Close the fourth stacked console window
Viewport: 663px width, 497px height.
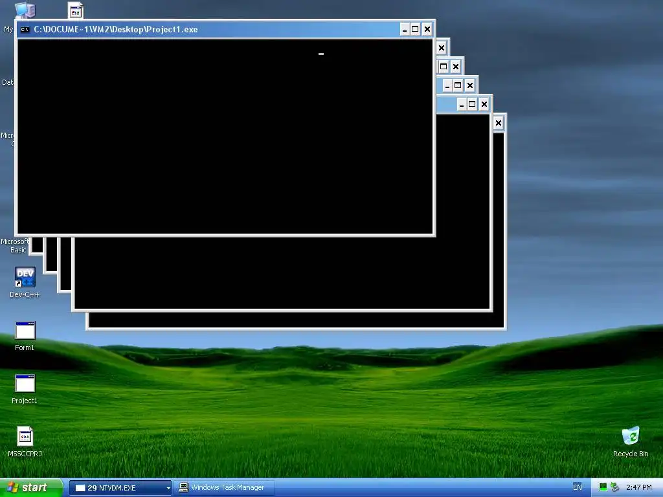470,85
